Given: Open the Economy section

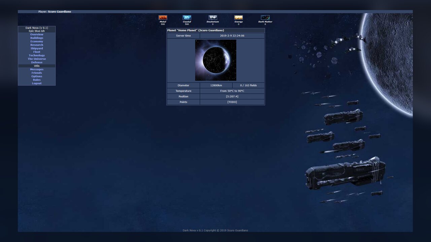Looking at the screenshot, I should pos(37,41).
